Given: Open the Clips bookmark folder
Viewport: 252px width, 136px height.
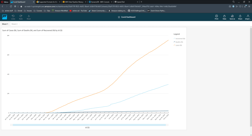Looking at the screenshot, I should (x=47, y=11).
